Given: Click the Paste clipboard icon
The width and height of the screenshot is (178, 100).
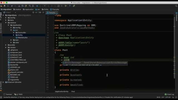Looking at the screenshot, I should (x=26, y=6).
